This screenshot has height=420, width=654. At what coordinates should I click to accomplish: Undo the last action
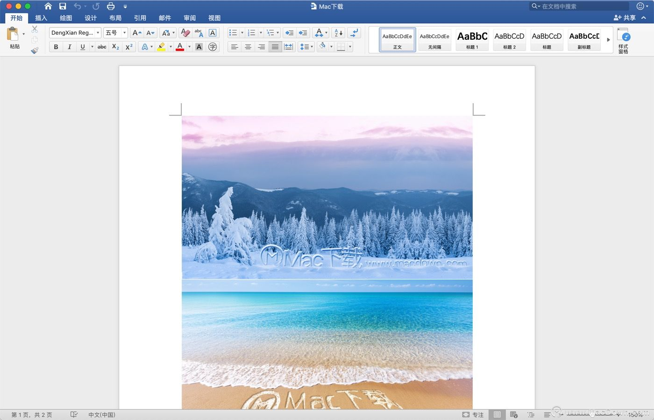click(78, 6)
